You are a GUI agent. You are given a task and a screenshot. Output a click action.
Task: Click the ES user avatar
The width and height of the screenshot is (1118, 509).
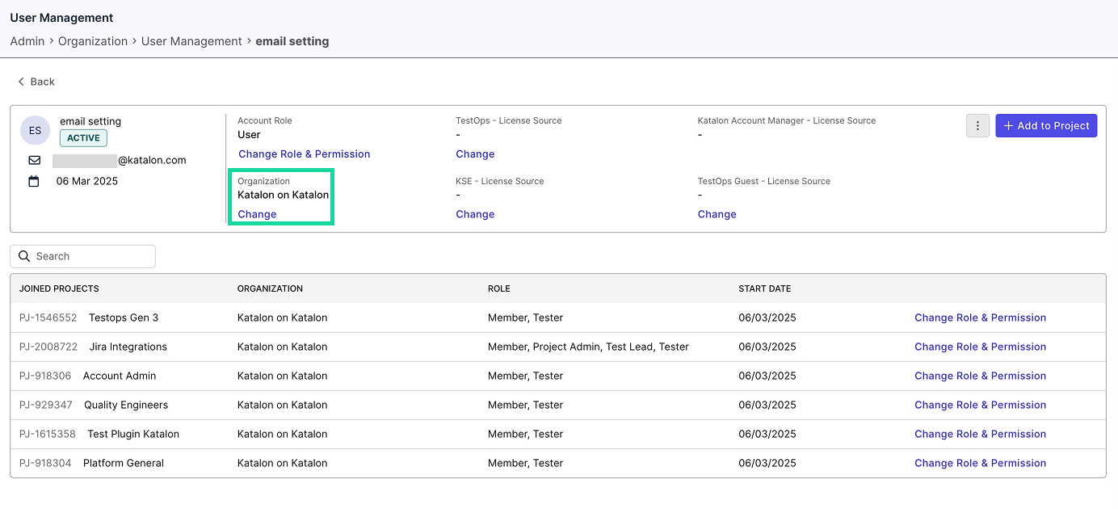click(35, 130)
